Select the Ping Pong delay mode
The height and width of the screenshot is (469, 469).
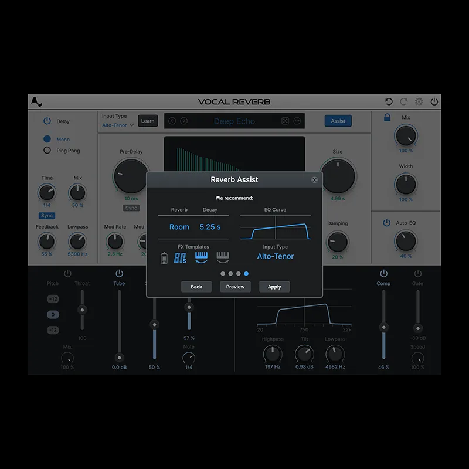click(47, 150)
